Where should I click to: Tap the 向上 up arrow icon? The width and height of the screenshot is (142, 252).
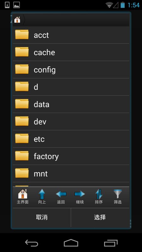[x=42, y=197]
